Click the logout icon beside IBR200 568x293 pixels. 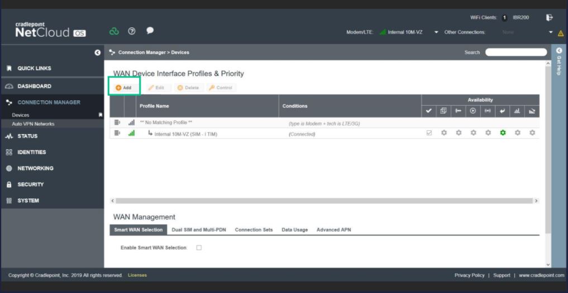click(550, 17)
